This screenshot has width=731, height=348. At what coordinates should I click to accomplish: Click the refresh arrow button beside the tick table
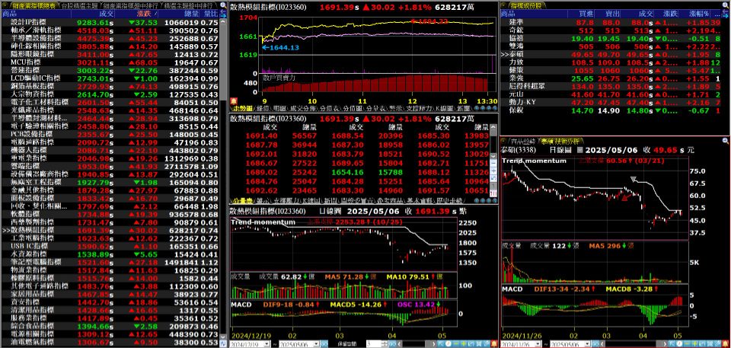pos(493,178)
